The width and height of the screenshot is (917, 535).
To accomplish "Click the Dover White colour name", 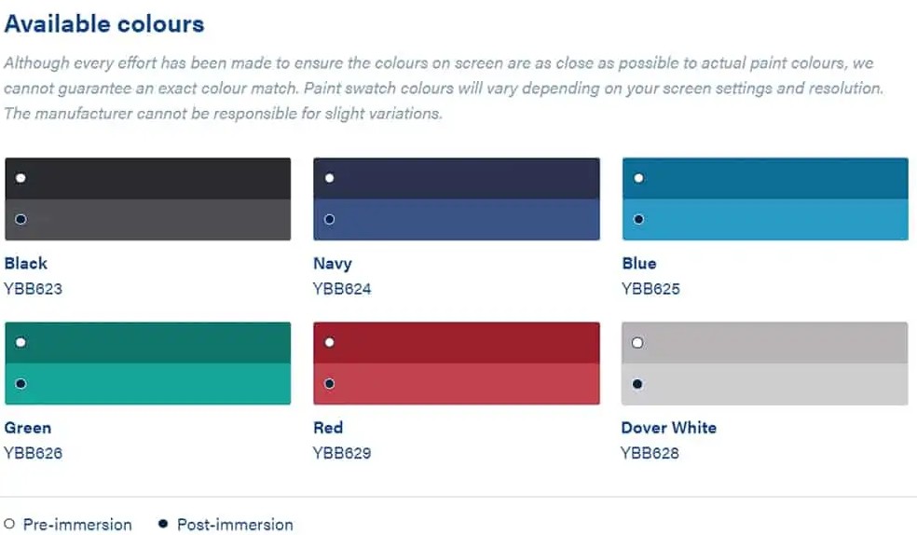I will [x=669, y=428].
